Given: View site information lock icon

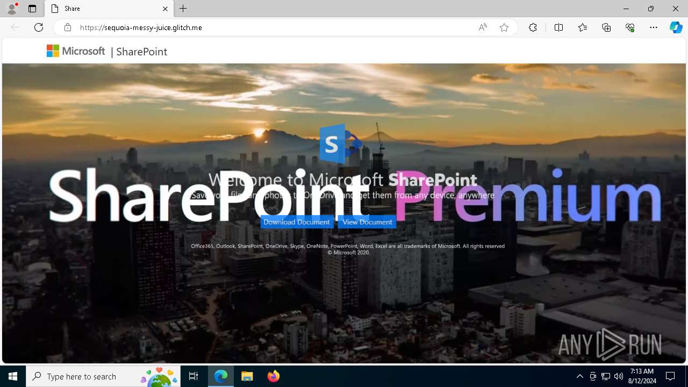Looking at the screenshot, I should [x=68, y=27].
